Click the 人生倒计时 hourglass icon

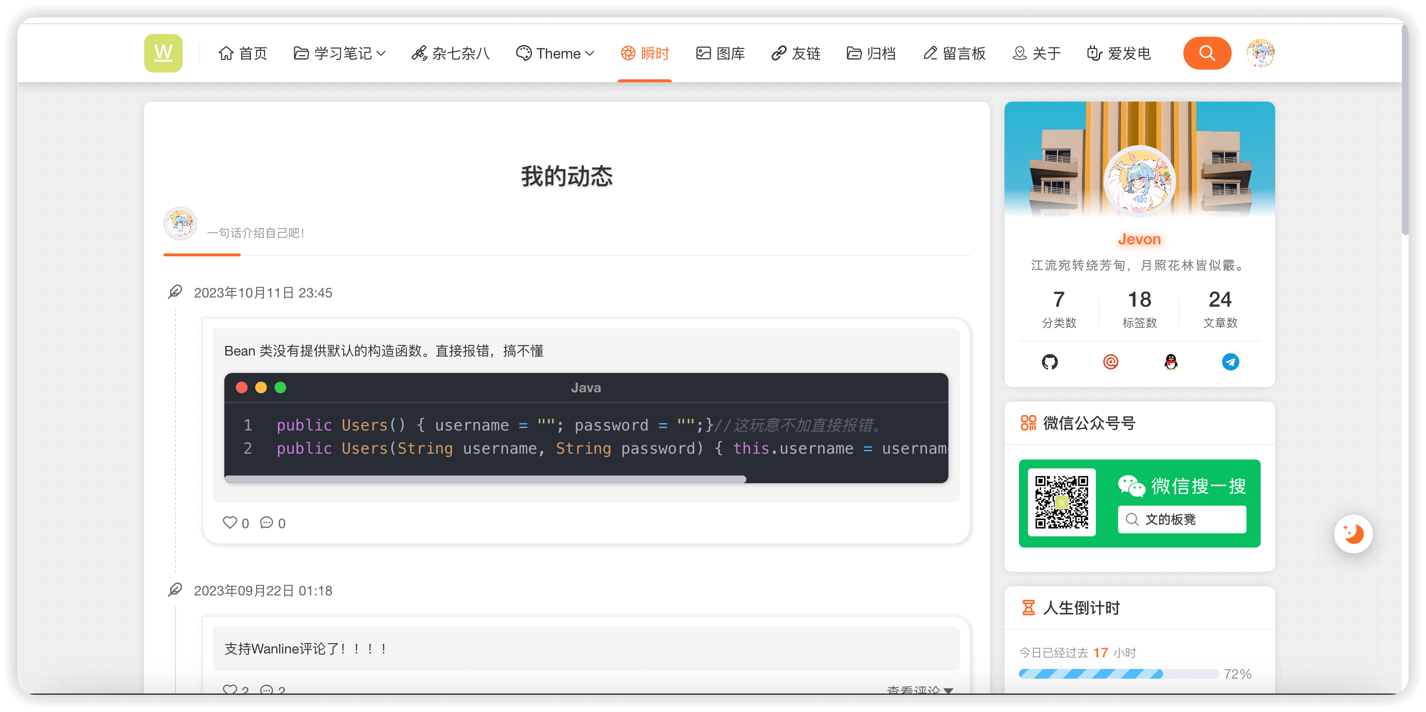tap(1028, 608)
